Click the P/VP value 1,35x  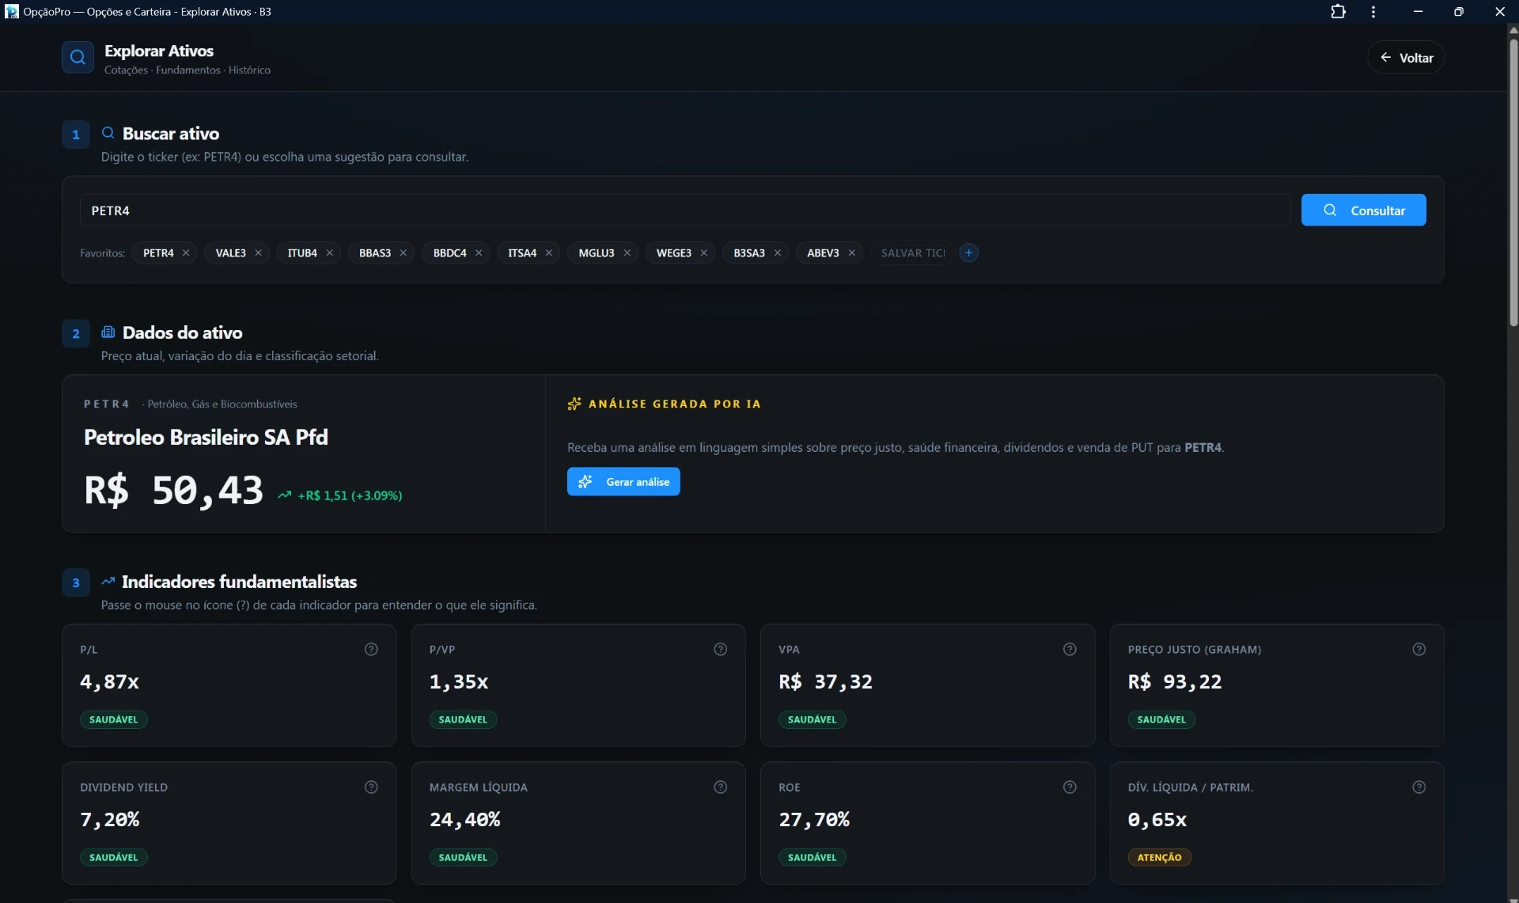[x=459, y=682]
